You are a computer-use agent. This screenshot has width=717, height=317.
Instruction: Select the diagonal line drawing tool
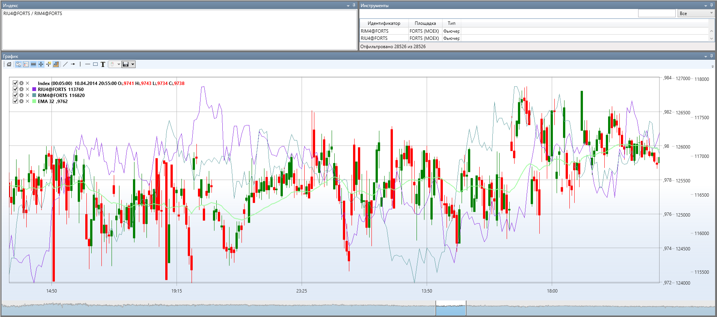pyautogui.click(x=65, y=64)
